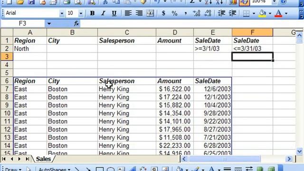Apply Comma Style format
This screenshot has width=304, height=171.
pyautogui.click(x=186, y=13)
